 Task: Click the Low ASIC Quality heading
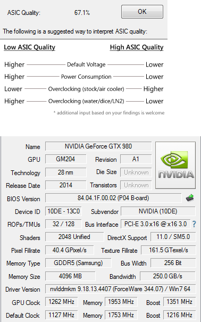point(30,47)
